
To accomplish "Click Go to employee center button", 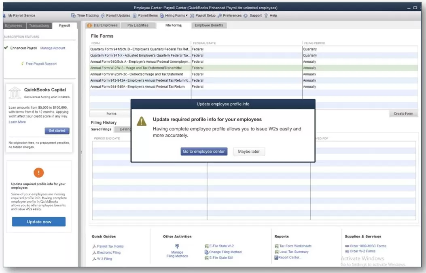I will click(204, 151).
